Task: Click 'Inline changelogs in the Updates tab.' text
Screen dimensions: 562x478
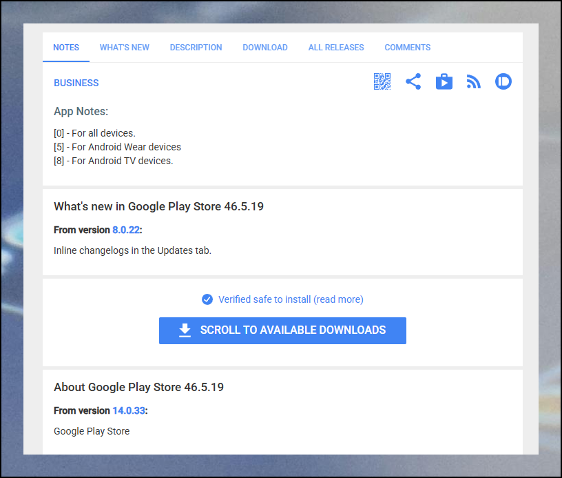Action: coord(133,250)
